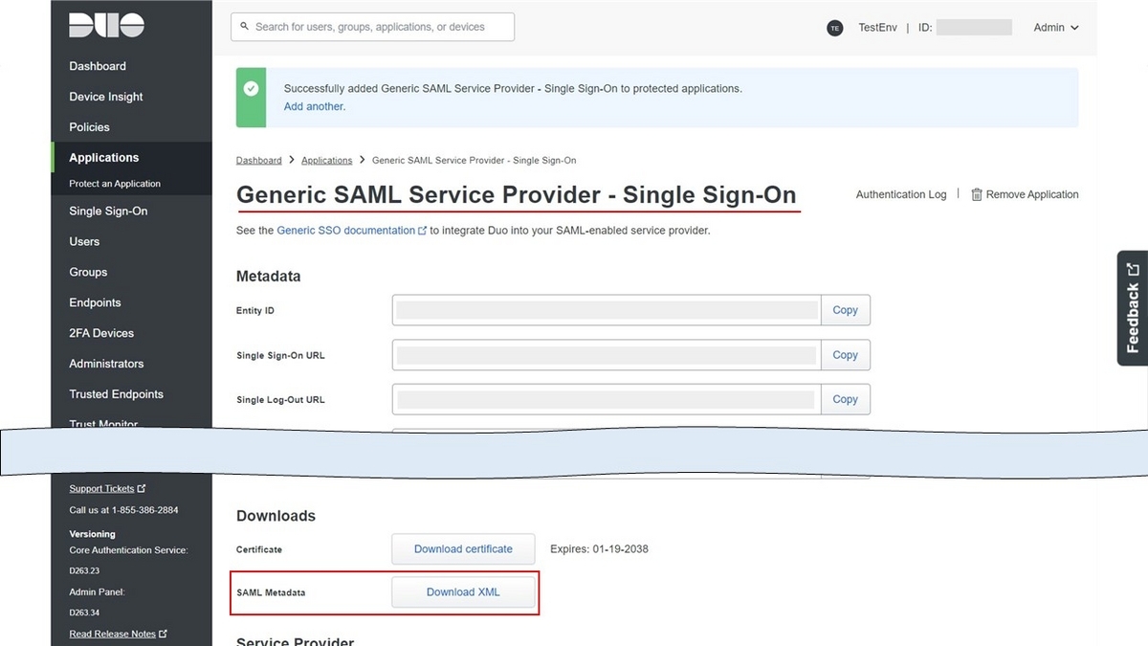Click Dashboard in the breadcrumb
Screen dimensions: 1148x646
coord(259,161)
